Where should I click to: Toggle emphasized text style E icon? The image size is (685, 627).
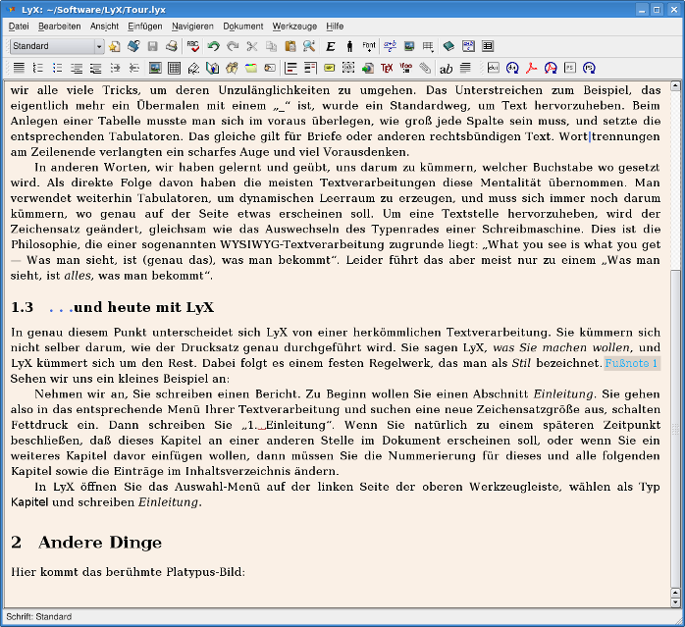331,46
